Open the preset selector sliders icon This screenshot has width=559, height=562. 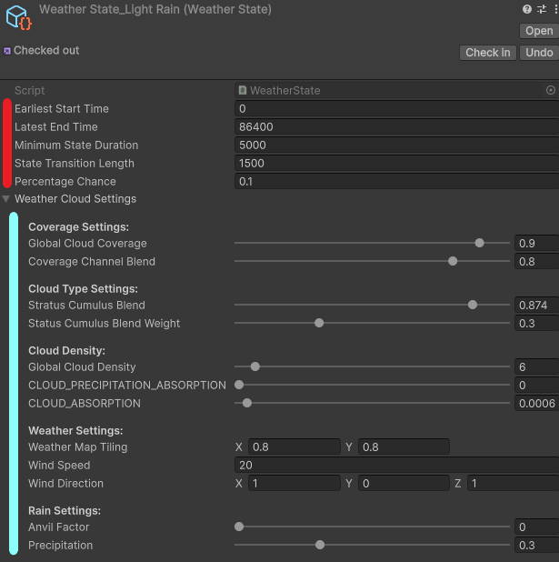coord(540,9)
